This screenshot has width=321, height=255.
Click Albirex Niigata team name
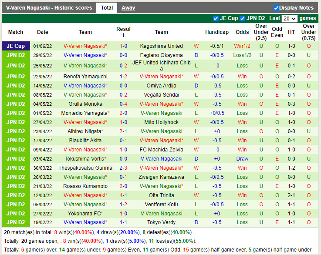click(84, 131)
